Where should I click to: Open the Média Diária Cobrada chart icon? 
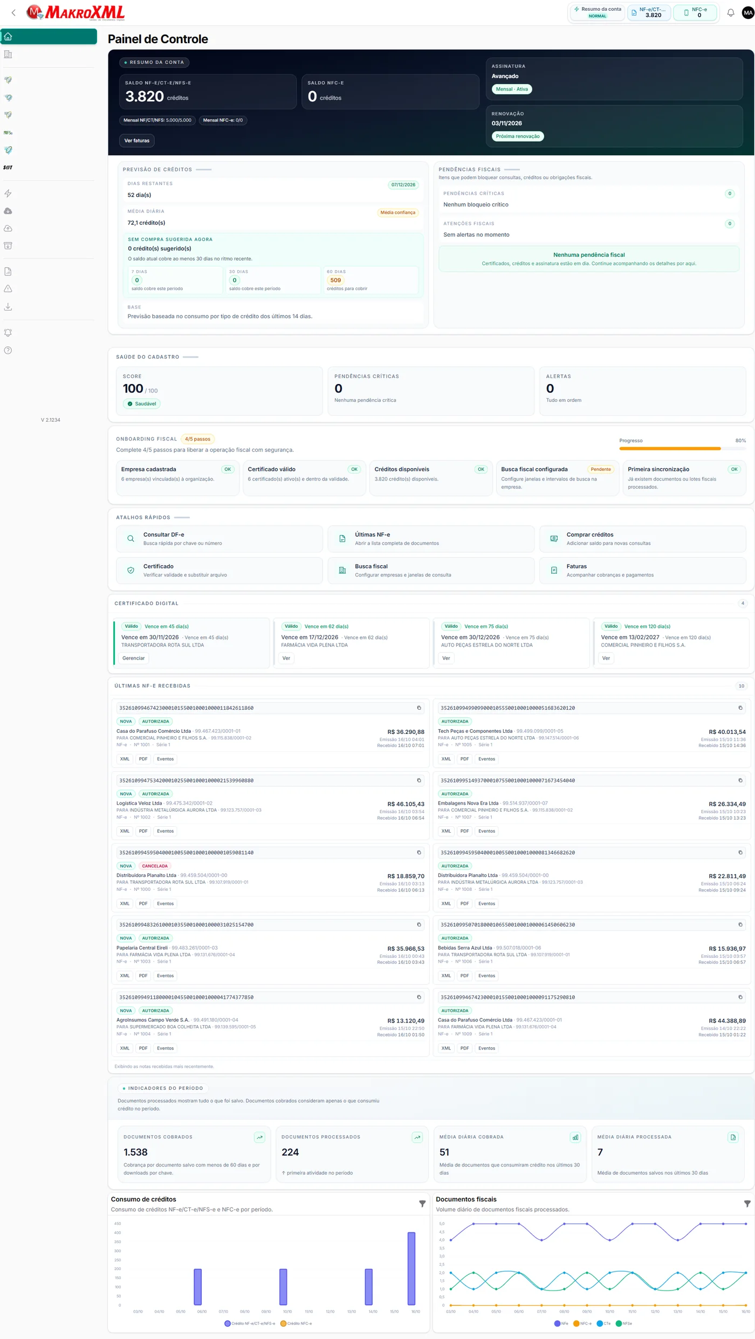(x=575, y=1137)
